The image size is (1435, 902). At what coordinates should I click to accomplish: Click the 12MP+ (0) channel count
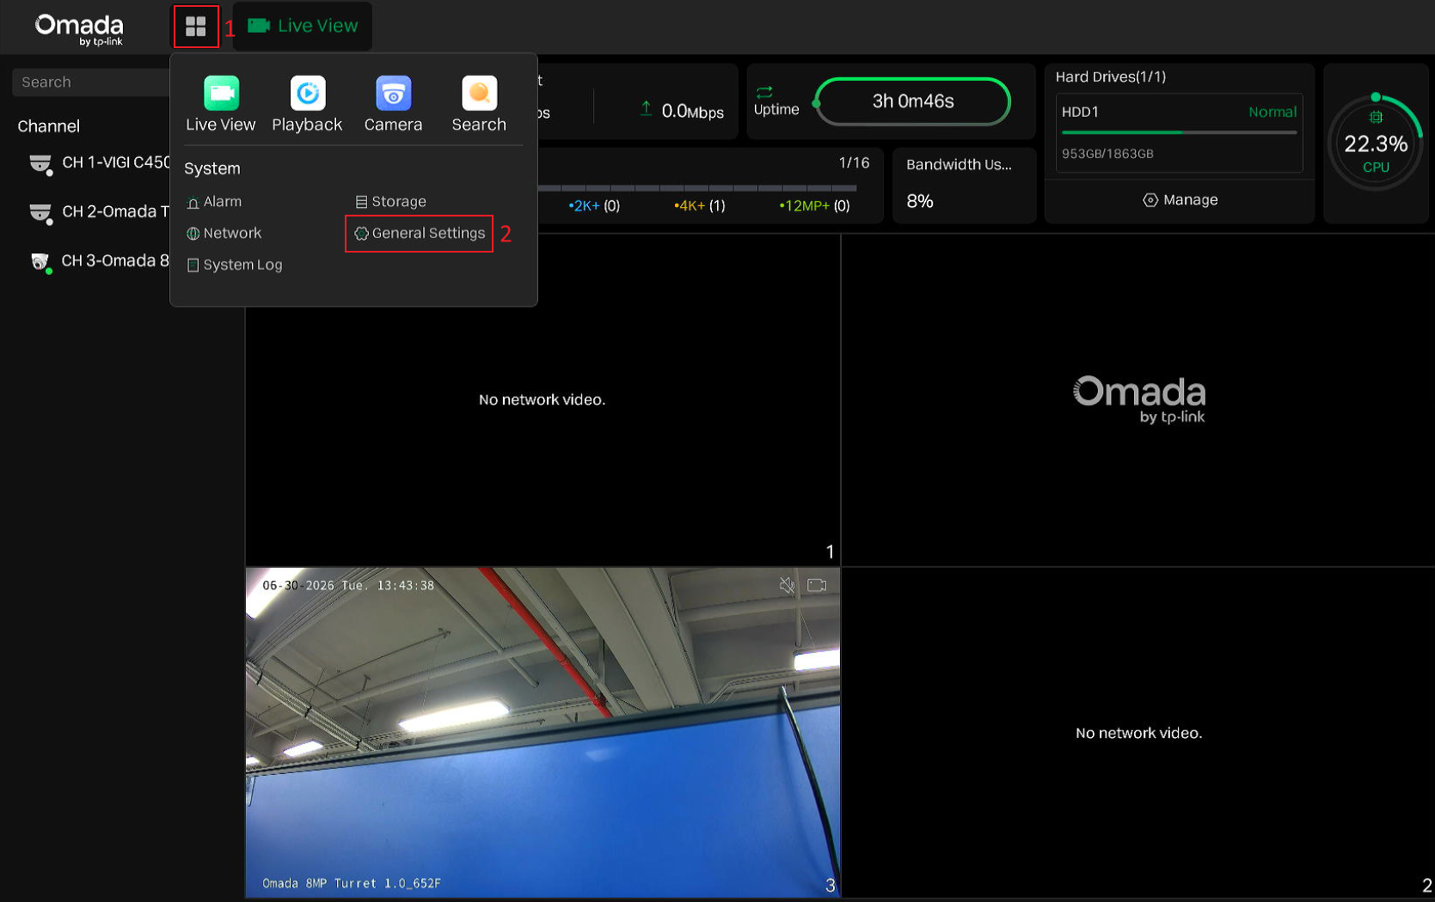(814, 206)
